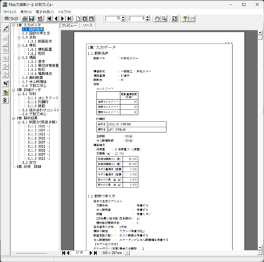The height and width of the screenshot is (262, 264).
Task: Select tree item 1.2 設計の考え方
Action: tap(36, 33)
